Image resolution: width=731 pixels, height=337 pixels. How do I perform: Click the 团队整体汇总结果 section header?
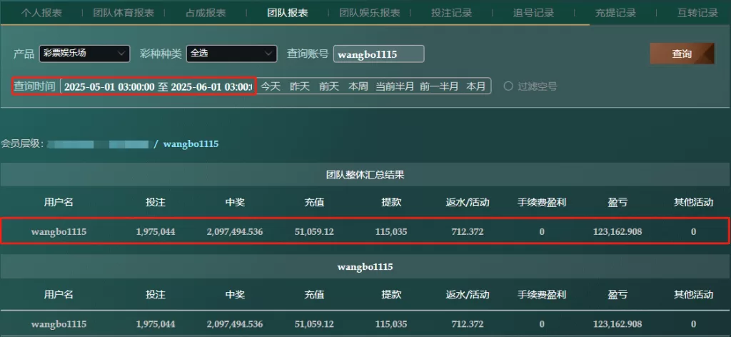(x=365, y=175)
